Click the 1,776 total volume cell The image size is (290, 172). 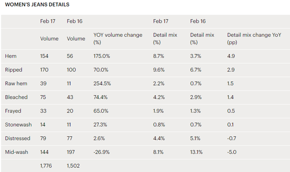pyautogui.click(x=46, y=166)
